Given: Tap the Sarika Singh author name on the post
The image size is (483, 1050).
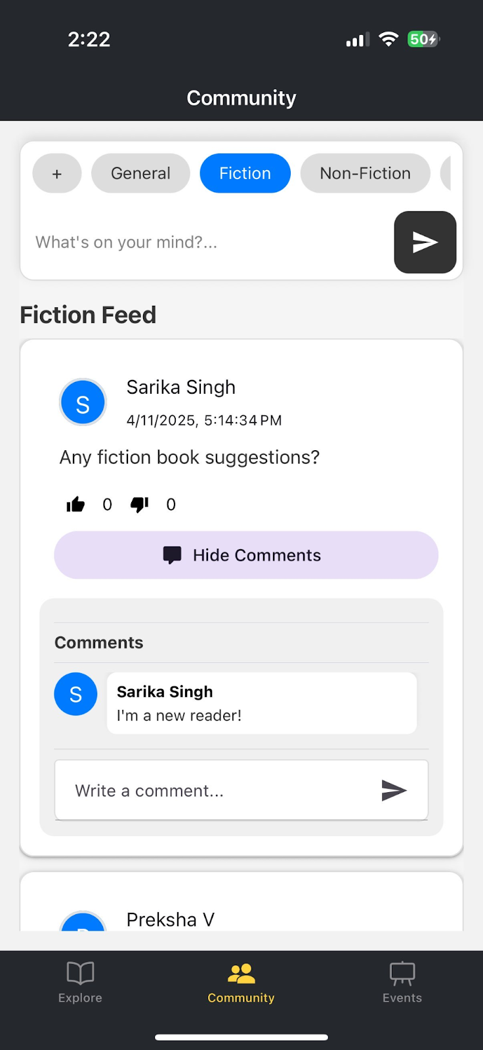Looking at the screenshot, I should (x=181, y=387).
